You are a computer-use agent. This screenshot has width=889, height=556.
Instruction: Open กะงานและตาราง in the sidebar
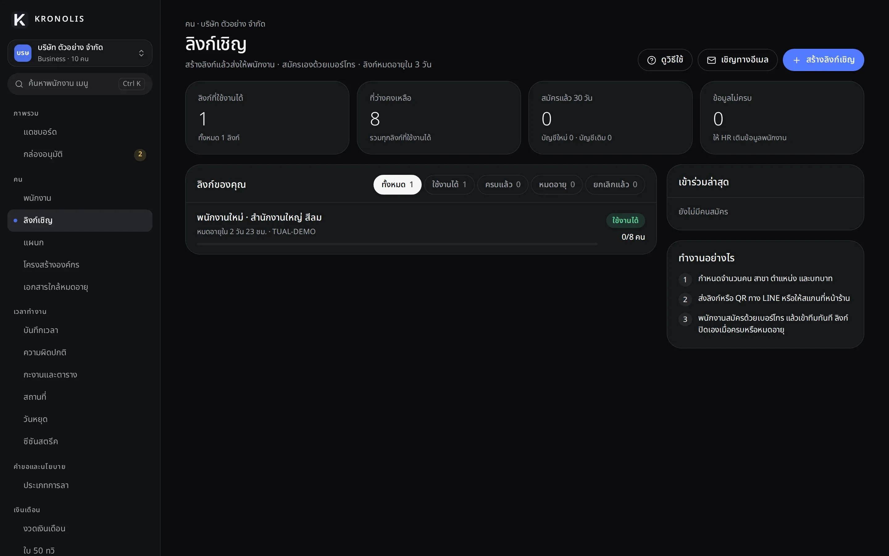pos(80,375)
